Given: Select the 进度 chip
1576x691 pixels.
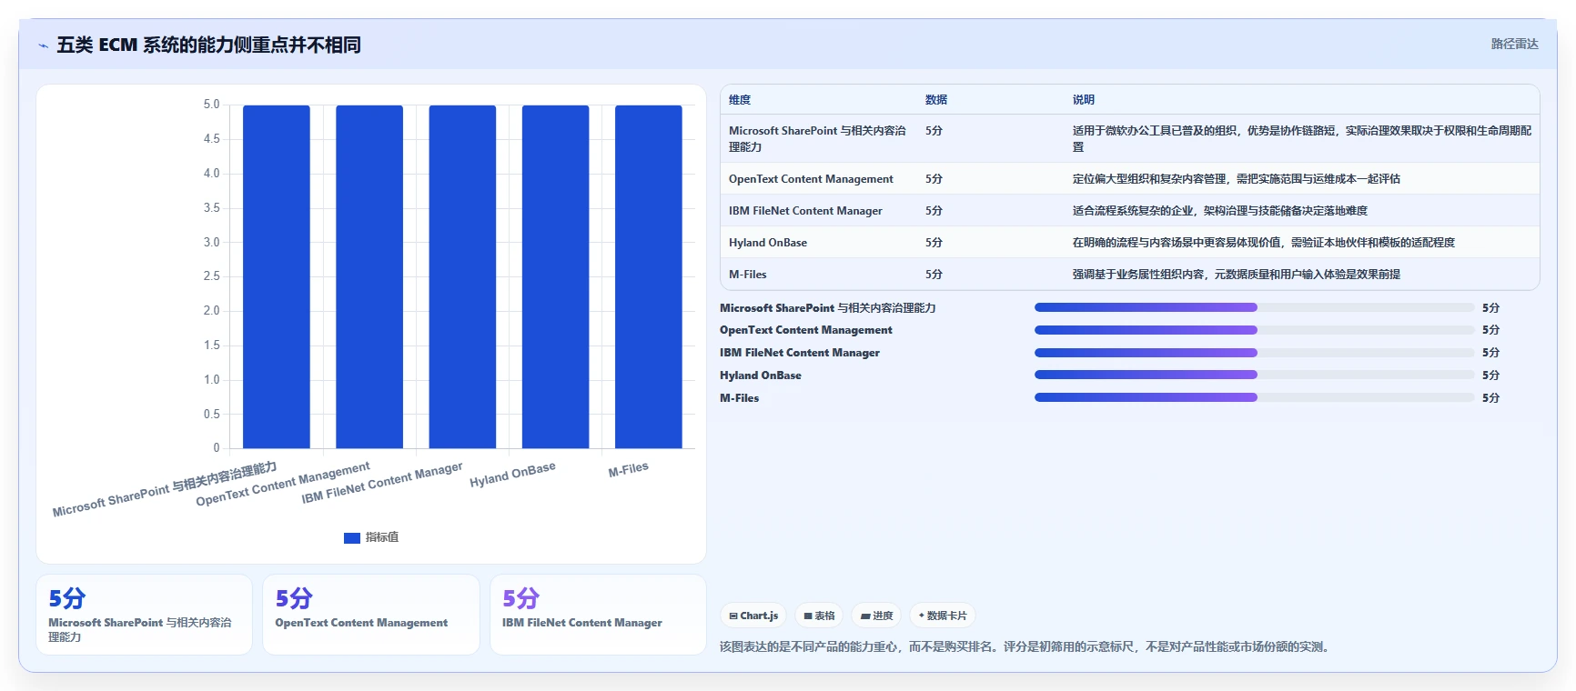Looking at the screenshot, I should (876, 616).
